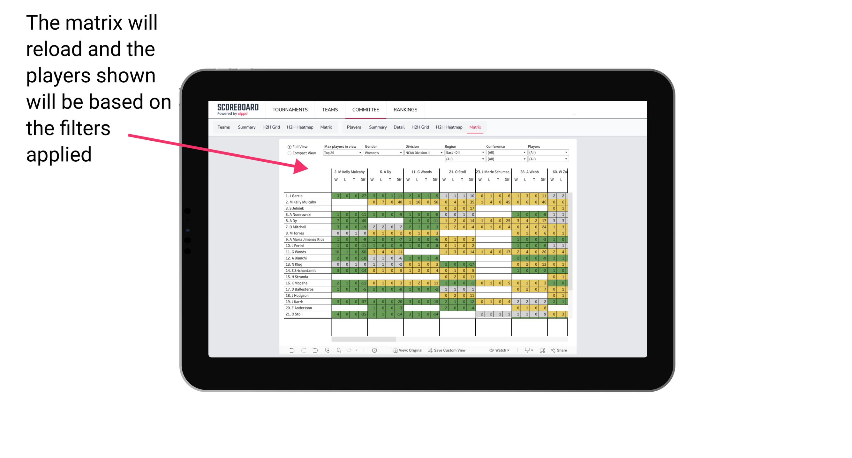Open the TOURNAMENTS menu item
Screen dimensions: 852x458
tap(290, 109)
